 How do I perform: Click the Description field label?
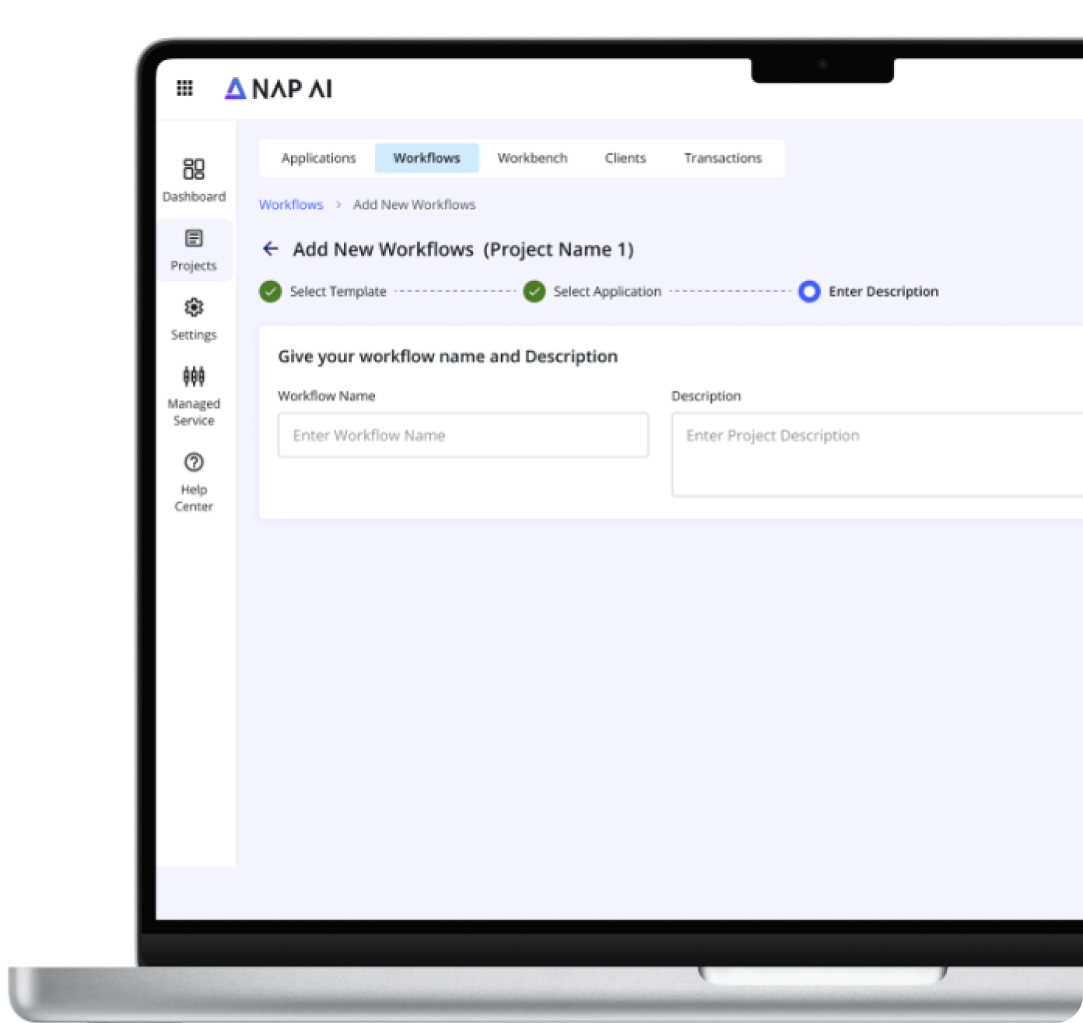pos(706,395)
